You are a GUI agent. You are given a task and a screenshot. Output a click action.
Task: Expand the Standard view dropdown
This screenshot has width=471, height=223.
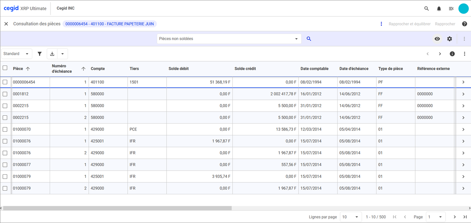tap(16, 54)
